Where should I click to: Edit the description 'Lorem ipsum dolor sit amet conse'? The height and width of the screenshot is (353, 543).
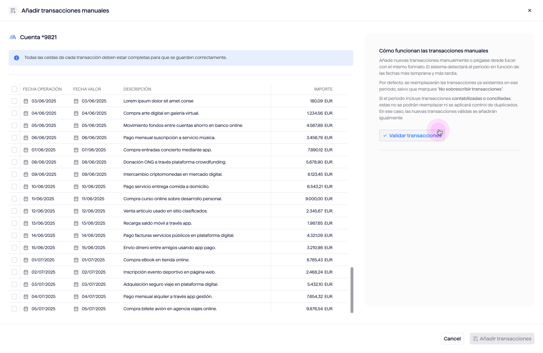coord(158,101)
